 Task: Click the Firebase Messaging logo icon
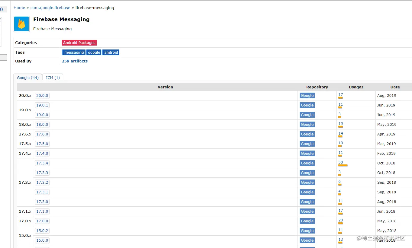[21, 24]
